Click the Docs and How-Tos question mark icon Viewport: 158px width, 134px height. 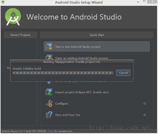pyautogui.click(x=49, y=115)
